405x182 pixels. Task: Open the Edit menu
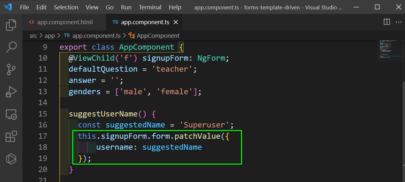click(x=41, y=7)
